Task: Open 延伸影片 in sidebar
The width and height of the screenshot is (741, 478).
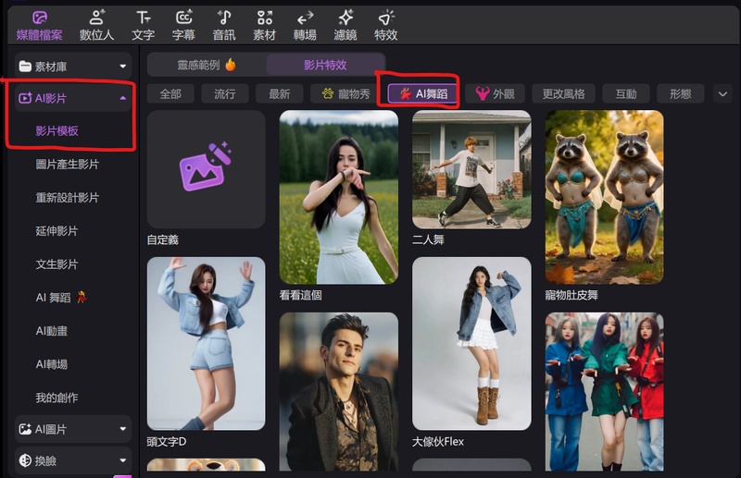Action: tap(57, 231)
